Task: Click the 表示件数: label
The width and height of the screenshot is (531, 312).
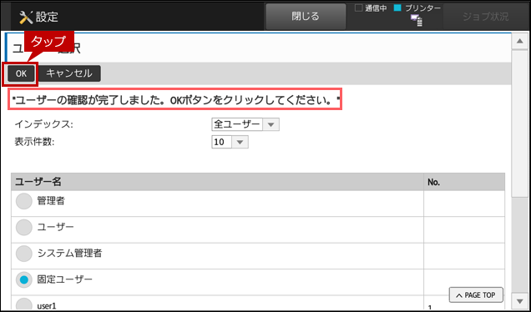Action: [x=34, y=142]
